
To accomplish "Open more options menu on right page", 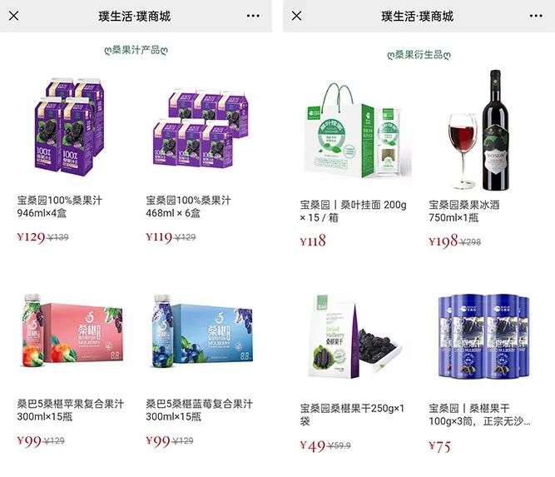I will [536, 16].
